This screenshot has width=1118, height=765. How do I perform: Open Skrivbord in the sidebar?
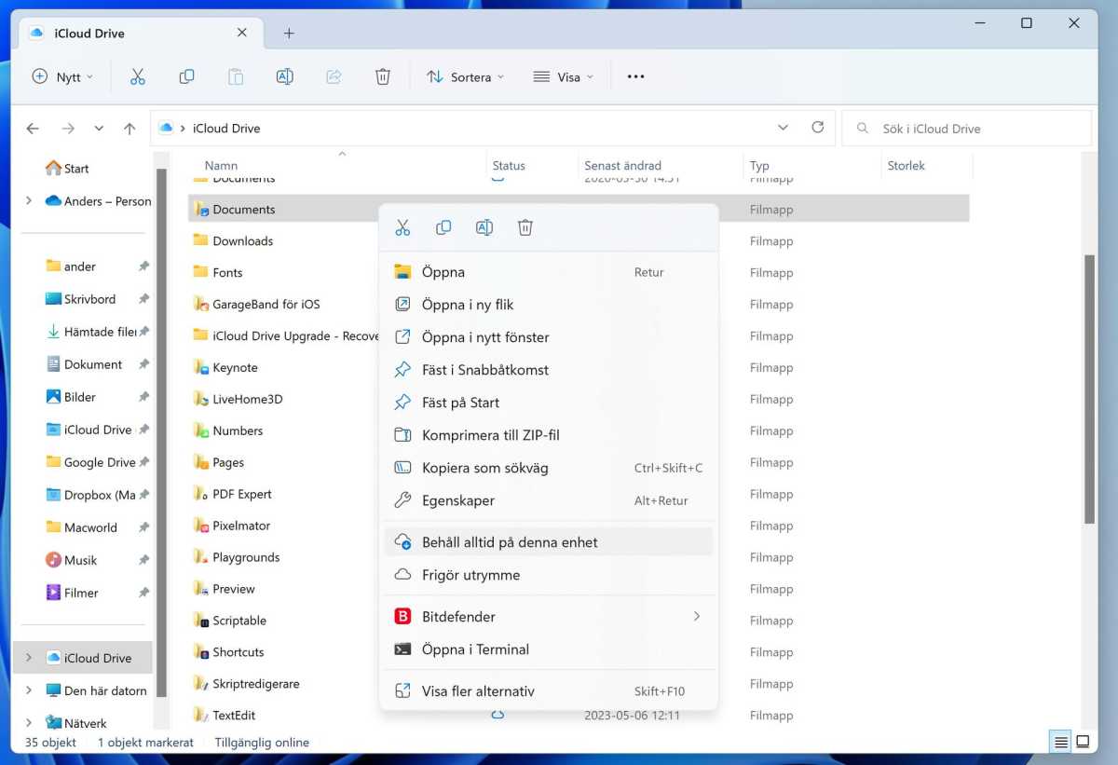(x=89, y=299)
